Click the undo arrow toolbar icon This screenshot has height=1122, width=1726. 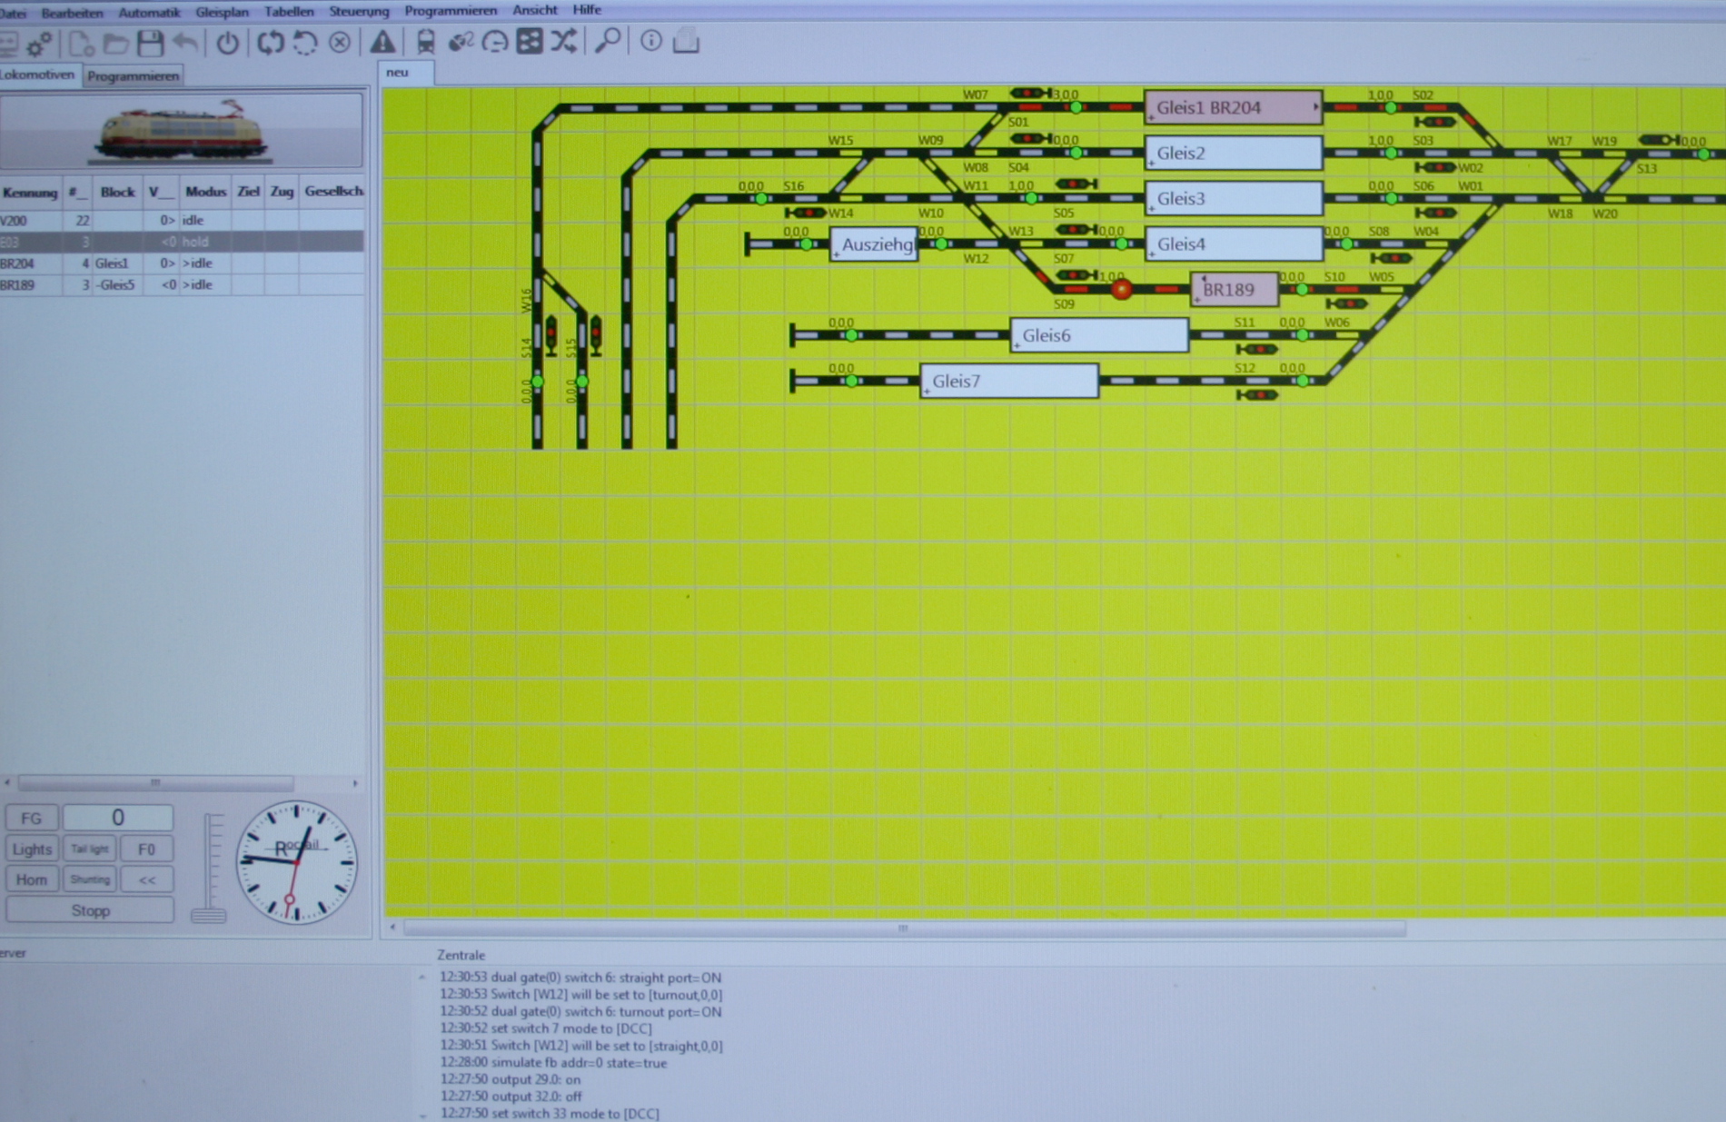tap(186, 43)
